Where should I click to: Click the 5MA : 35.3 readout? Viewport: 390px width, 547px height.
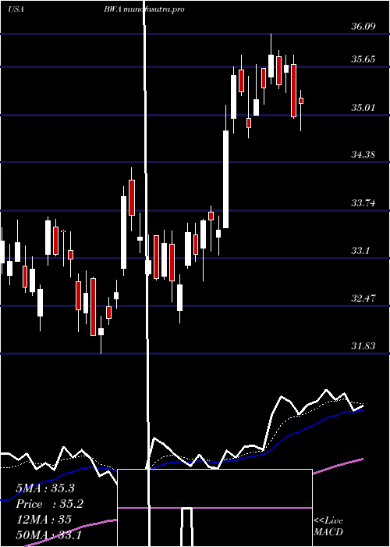(45, 488)
